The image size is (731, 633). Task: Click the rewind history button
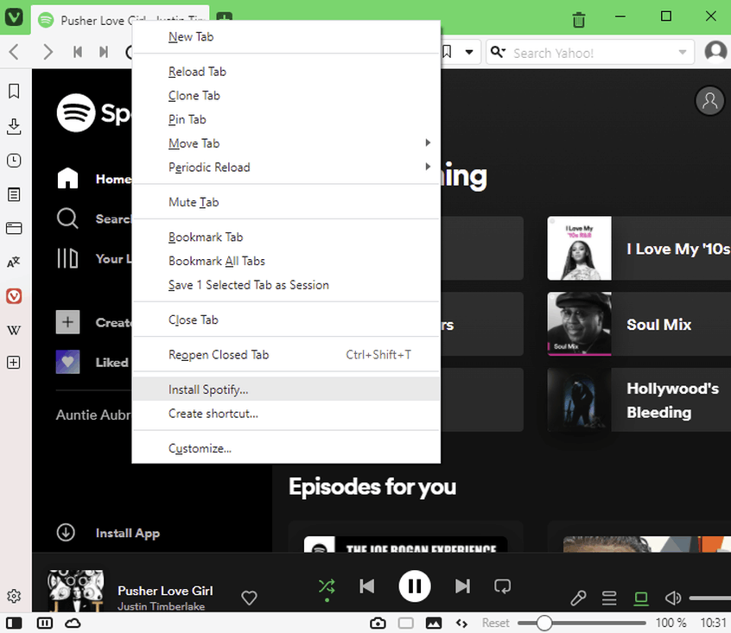tap(78, 52)
